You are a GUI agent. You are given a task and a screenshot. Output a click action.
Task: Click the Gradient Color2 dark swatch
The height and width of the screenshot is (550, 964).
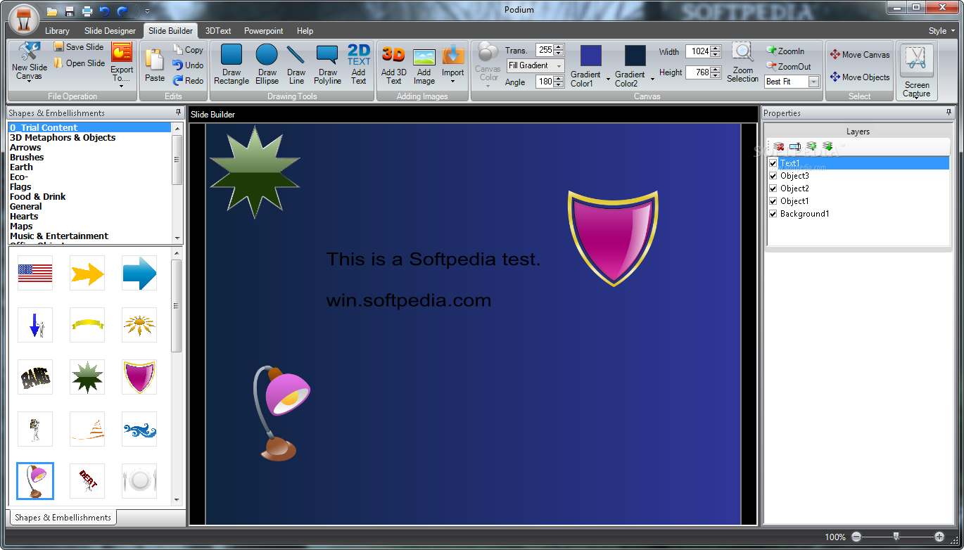[x=635, y=56]
